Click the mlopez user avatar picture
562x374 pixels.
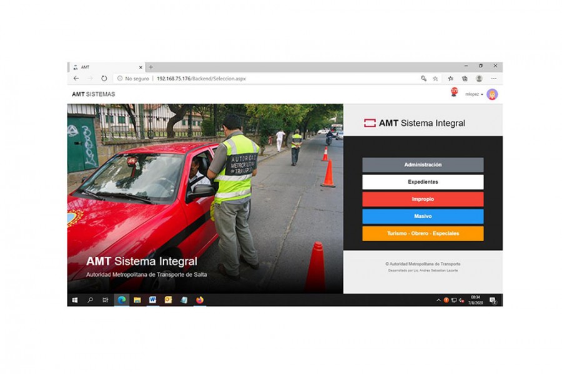[x=493, y=94]
